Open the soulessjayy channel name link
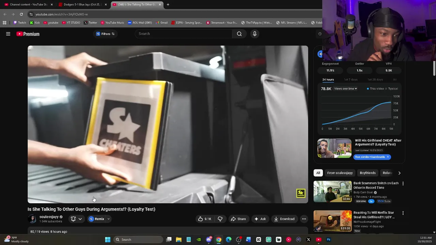The height and width of the screenshot is (245, 436). (x=49, y=217)
